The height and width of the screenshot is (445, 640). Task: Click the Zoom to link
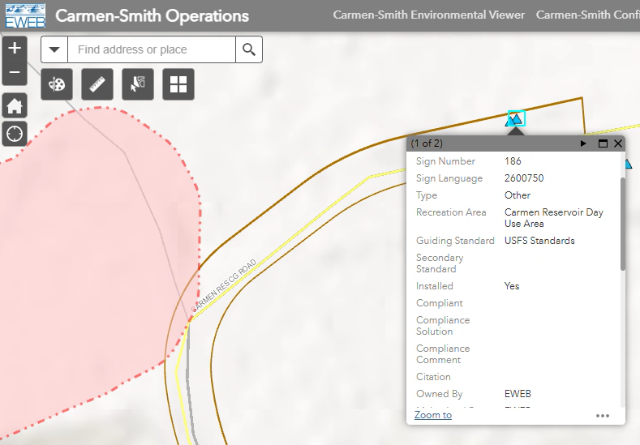[x=433, y=415]
